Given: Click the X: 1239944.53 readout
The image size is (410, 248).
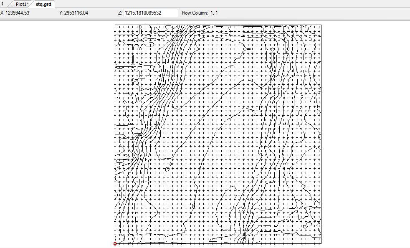Looking at the screenshot, I should [x=15, y=13].
